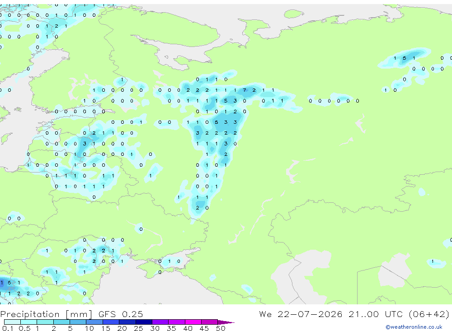The width and height of the screenshot is (452, 331).
Task: Click the 0.1–0.5 mm palest cyan legend swatch
Action: pos(12,322)
